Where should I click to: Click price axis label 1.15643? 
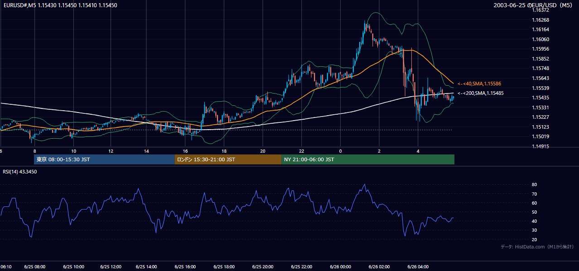[541, 78]
